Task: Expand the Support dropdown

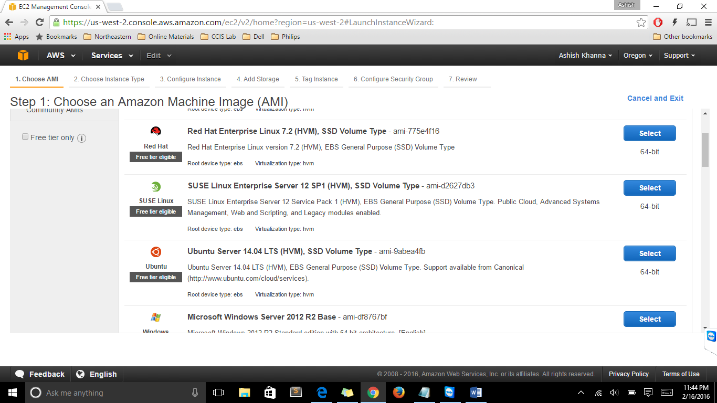Action: (x=679, y=55)
